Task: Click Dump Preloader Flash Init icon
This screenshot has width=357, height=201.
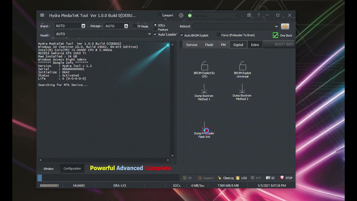Action: point(204,127)
